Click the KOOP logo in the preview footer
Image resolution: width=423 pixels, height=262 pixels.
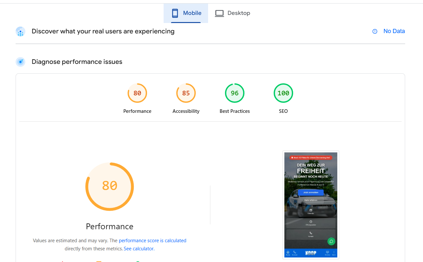tap(311, 253)
